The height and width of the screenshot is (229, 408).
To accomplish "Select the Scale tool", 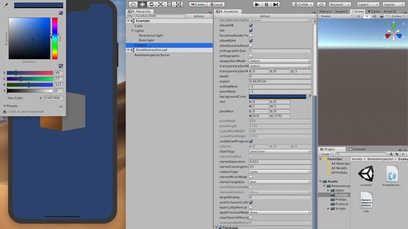I will coord(161,4).
